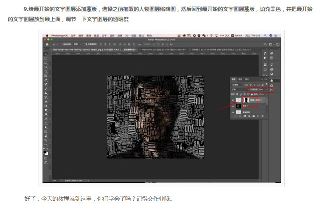Select the Eyedropper tool
Viewport: 326px width, 203px height.
coord(46,80)
